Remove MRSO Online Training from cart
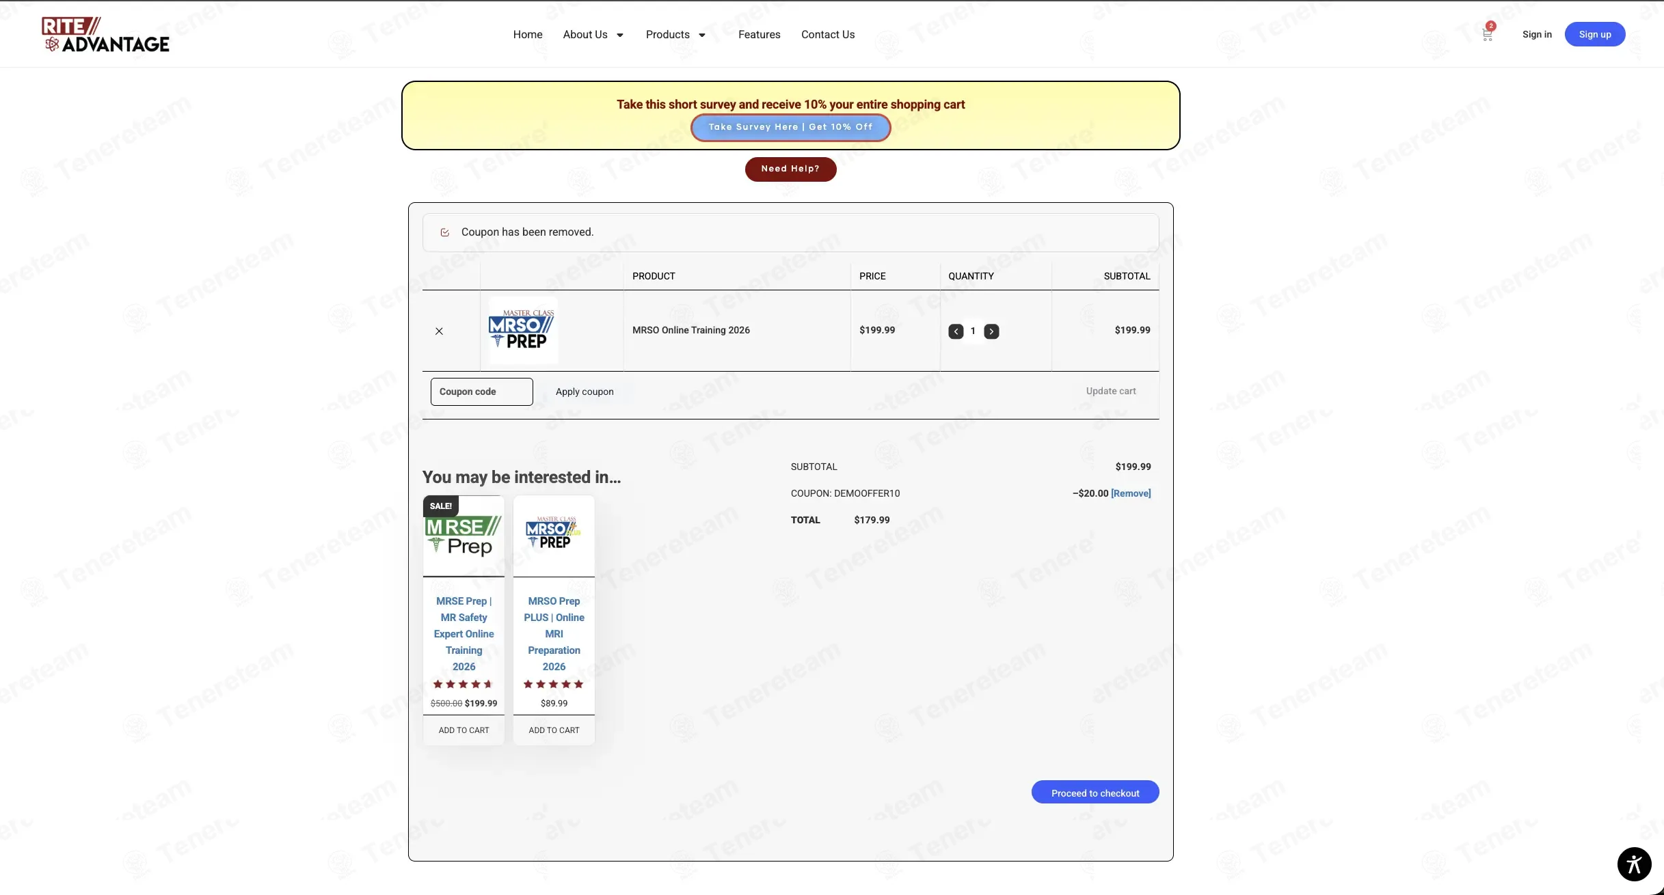Image resolution: width=1664 pixels, height=895 pixels. click(439, 331)
